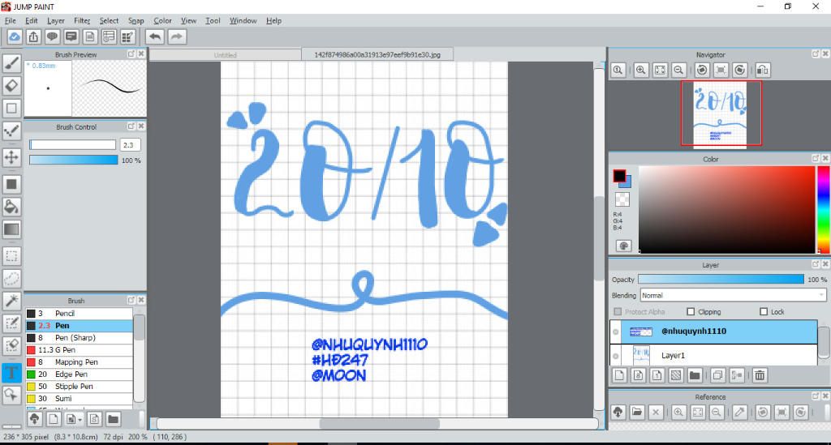Viewport: 831px width, 445px height.
Task: Undock the Layer panel
Action: pyautogui.click(x=815, y=263)
